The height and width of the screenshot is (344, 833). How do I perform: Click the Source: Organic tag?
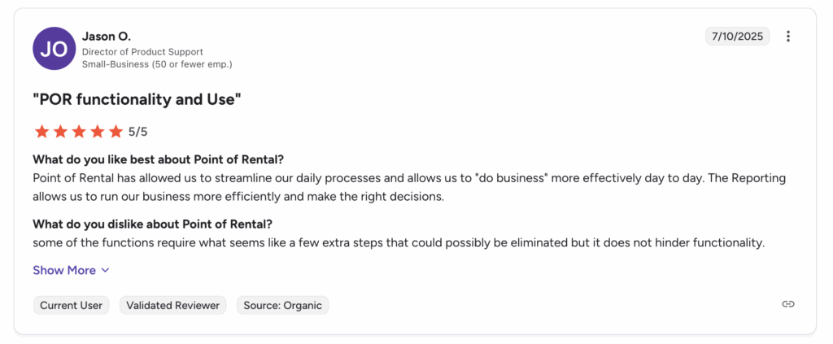click(283, 305)
